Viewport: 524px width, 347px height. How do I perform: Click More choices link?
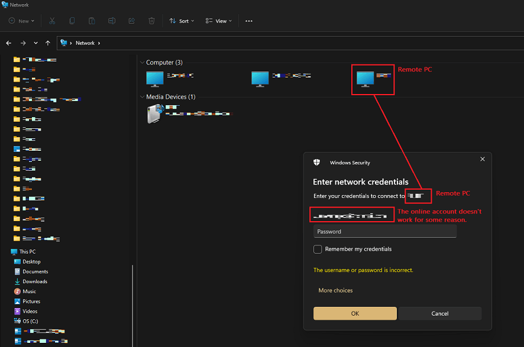(335, 290)
